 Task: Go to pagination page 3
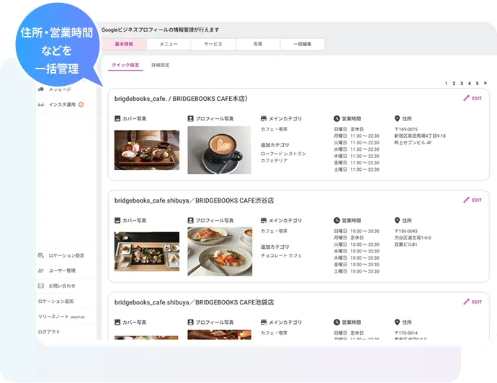tap(462, 84)
